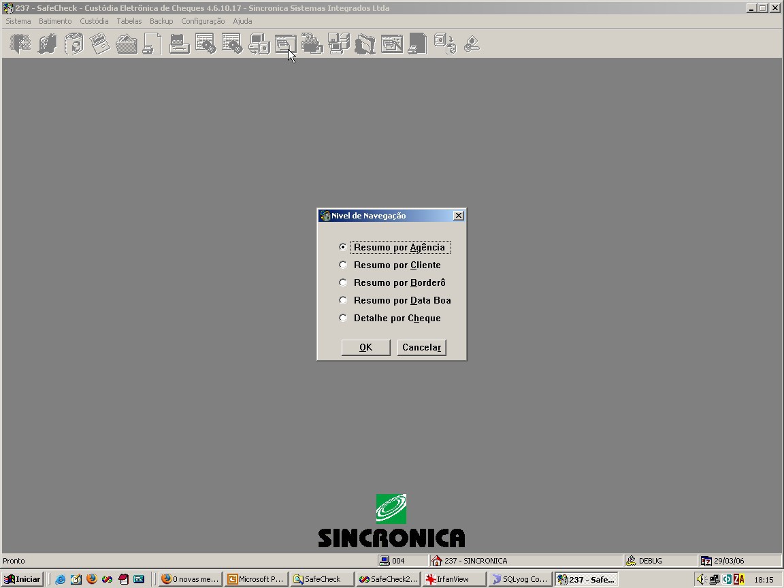Click the cascading windows toolbar icon
This screenshot has height=588, width=784.
[286, 44]
